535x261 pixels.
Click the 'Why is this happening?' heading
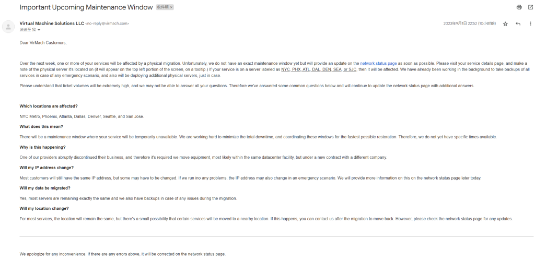[43, 147]
